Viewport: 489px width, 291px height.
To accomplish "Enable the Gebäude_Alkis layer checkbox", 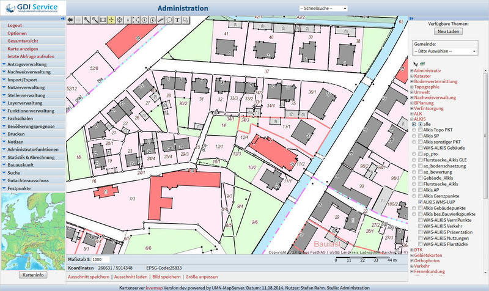I will pos(420,178).
